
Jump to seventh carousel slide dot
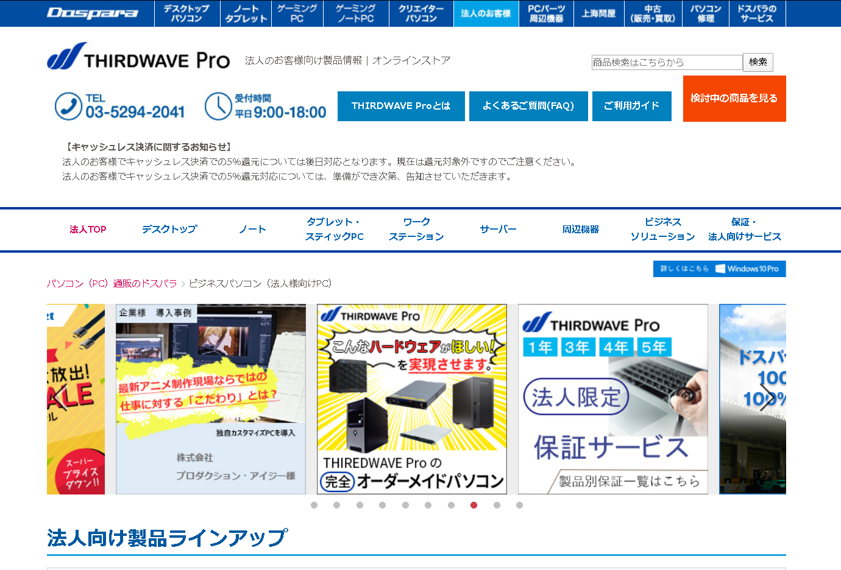click(x=451, y=505)
